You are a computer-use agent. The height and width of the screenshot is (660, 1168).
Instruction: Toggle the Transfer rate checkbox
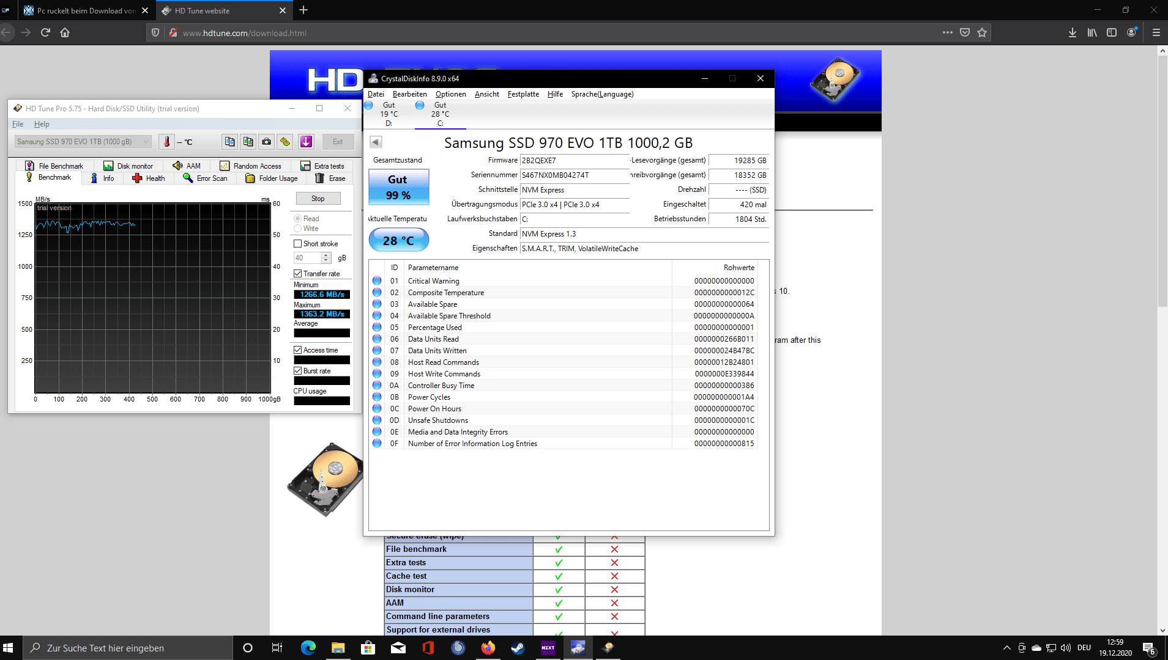click(298, 274)
